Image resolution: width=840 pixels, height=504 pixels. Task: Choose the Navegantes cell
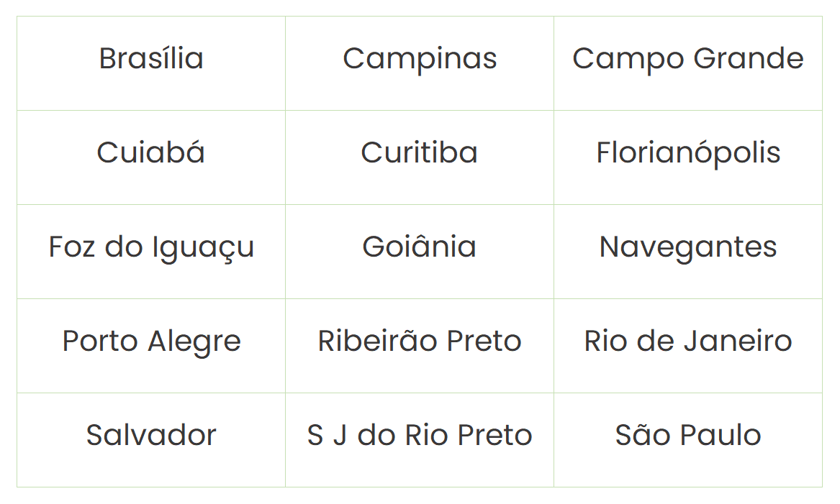687,247
